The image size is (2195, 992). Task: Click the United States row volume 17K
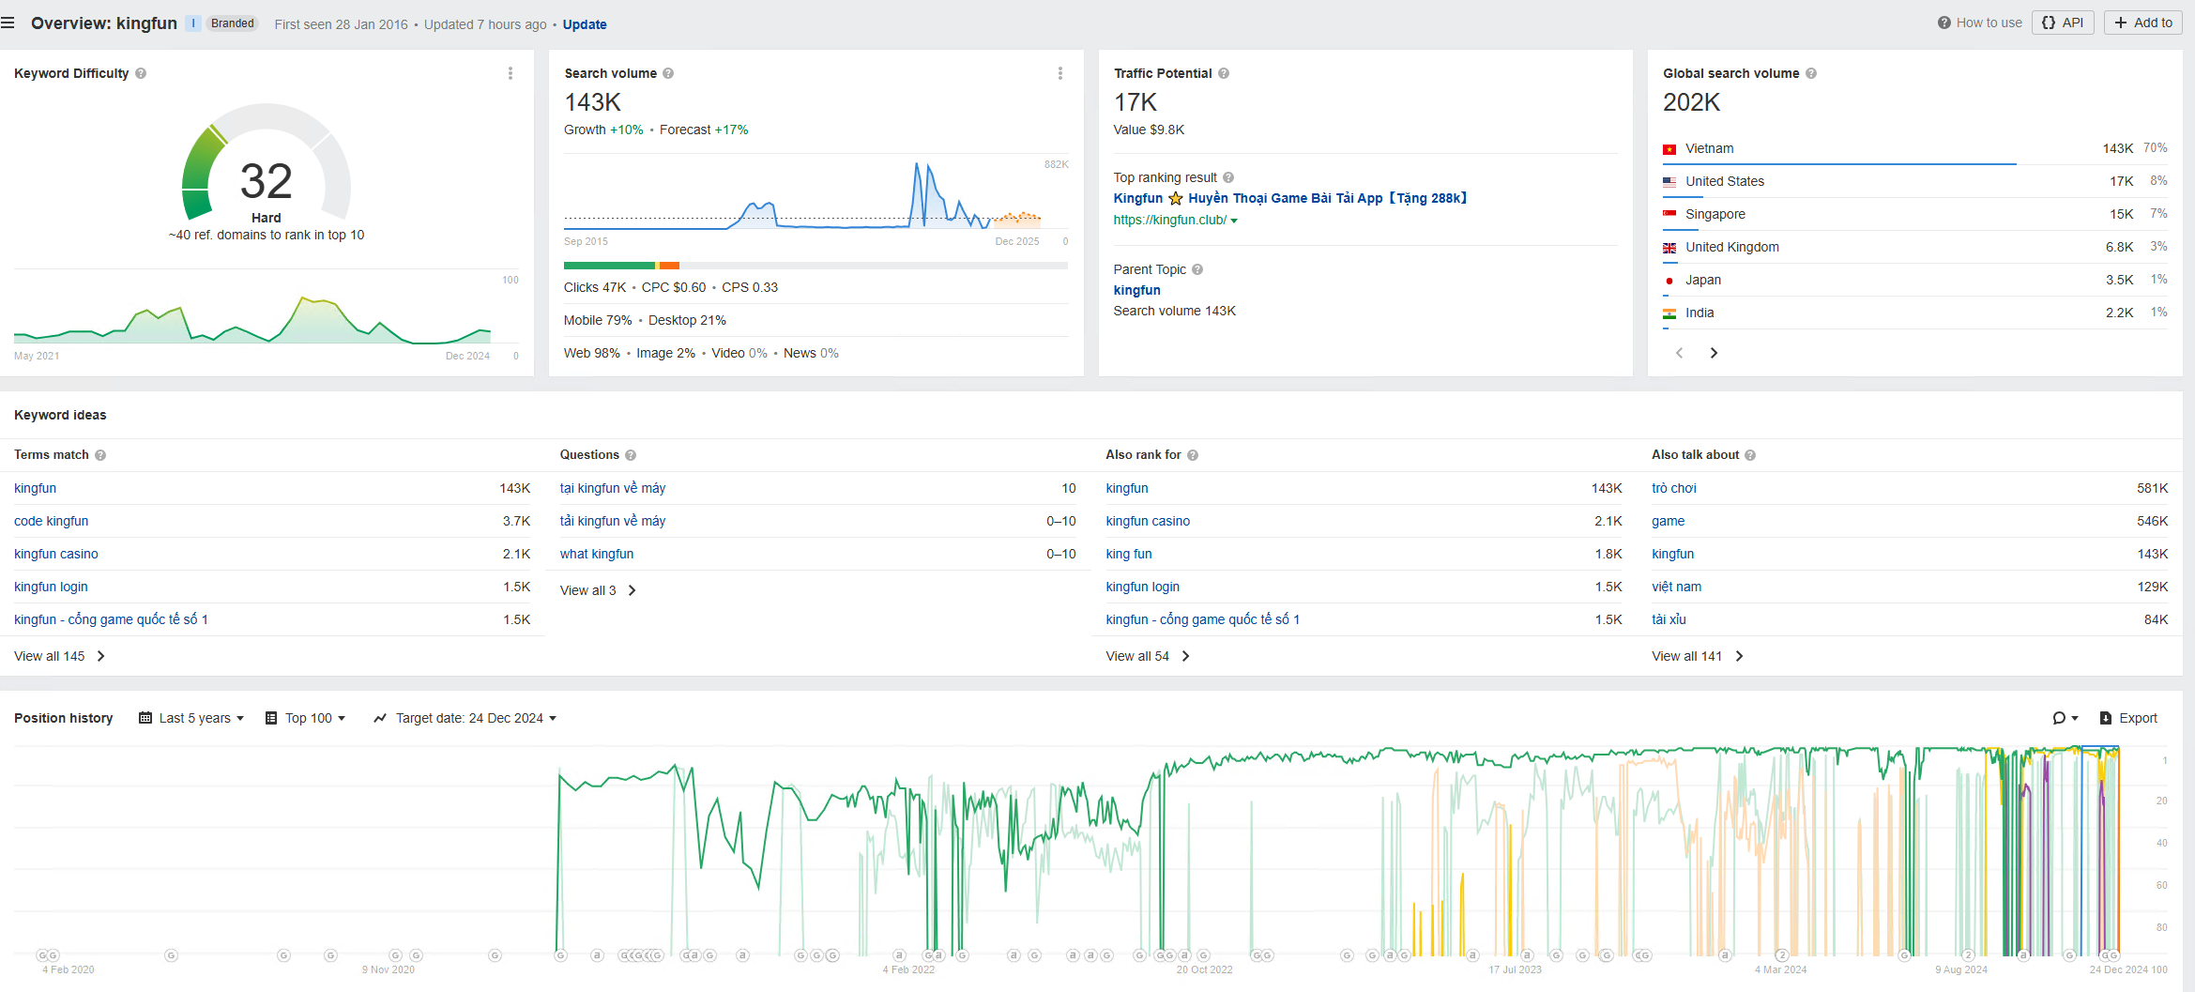tap(2121, 181)
